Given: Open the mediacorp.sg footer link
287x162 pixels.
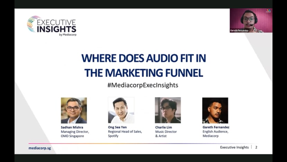Looking at the screenshot, I should click(40, 148).
